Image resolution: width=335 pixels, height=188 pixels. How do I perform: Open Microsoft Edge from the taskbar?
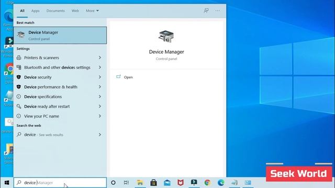tap(221, 183)
